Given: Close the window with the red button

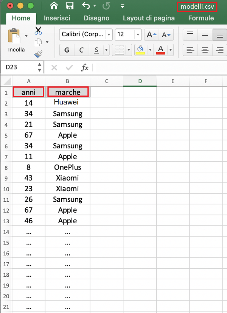Looking at the screenshot, I should 10,6.
